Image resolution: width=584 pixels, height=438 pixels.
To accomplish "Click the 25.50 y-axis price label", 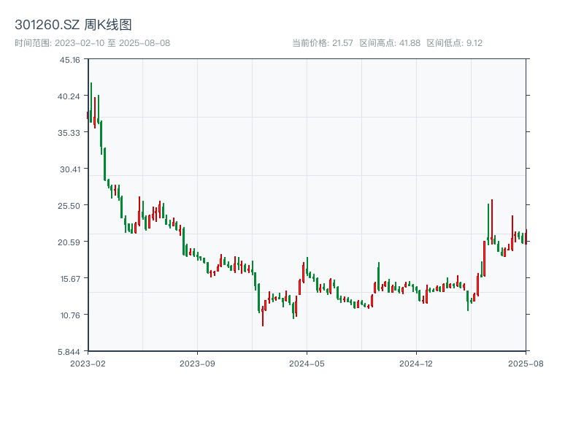I will [x=70, y=205].
